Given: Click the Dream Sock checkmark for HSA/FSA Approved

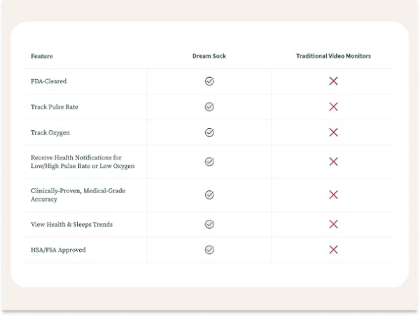Looking at the screenshot, I should pos(209,249).
